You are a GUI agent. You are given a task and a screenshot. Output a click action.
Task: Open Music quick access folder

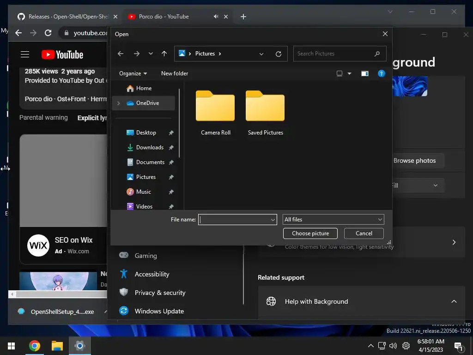click(143, 192)
